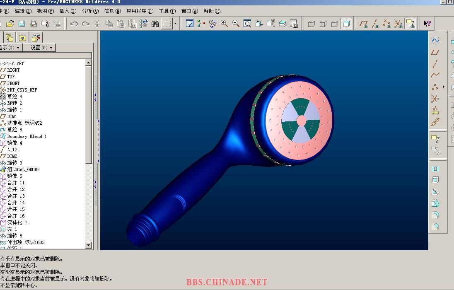
Task: Open the 信息(N) menu
Action: coord(113,11)
